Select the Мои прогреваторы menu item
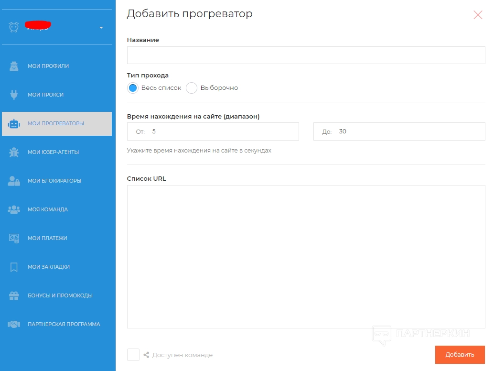 pos(57,123)
